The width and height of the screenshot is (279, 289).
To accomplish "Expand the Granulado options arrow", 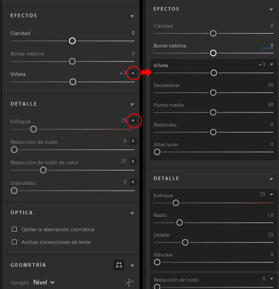I will tap(133, 182).
